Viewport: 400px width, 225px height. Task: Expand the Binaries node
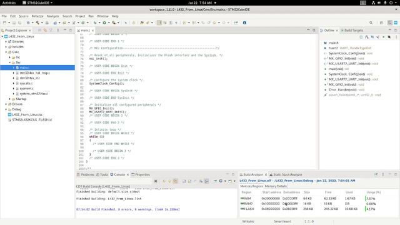[6, 42]
